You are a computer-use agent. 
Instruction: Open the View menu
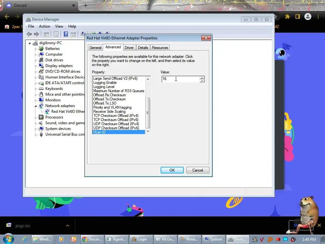59,26
